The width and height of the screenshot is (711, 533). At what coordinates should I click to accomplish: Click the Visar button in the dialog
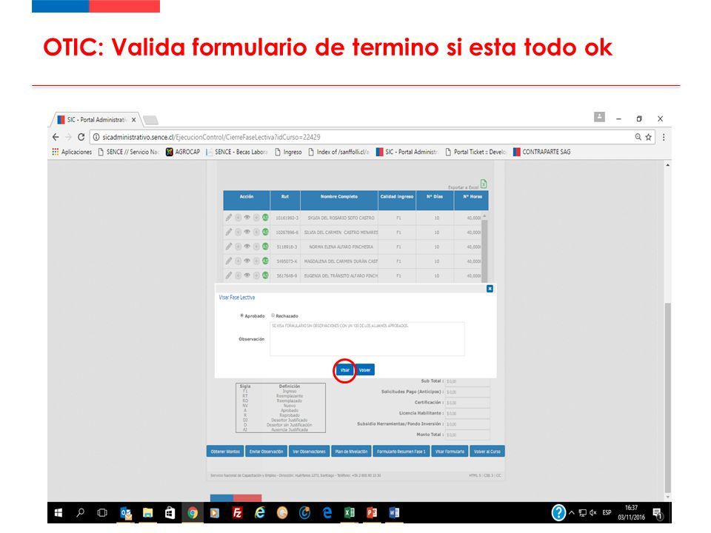point(344,370)
